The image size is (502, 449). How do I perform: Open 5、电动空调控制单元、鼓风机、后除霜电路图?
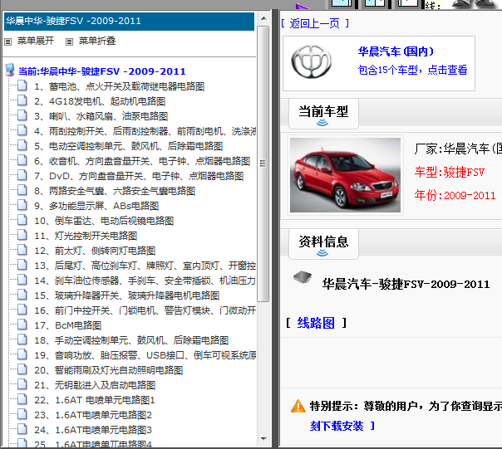coord(129,146)
